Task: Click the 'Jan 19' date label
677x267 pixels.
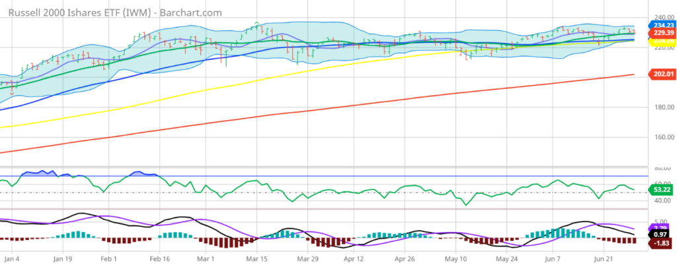Action: pos(62,259)
